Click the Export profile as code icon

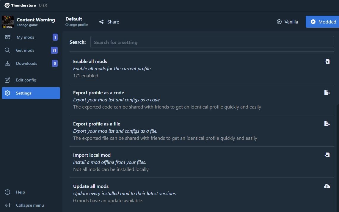pos(327,92)
